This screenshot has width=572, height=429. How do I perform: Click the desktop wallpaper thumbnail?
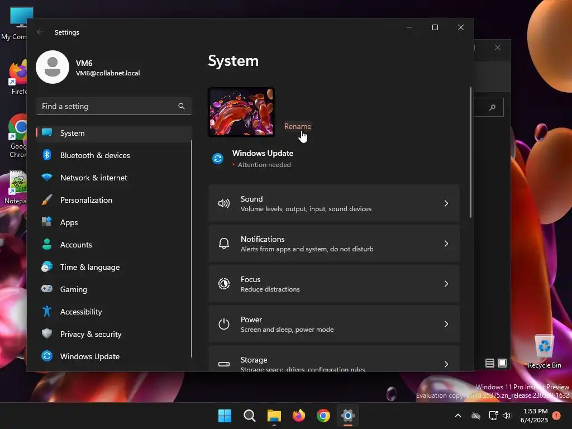tap(241, 112)
